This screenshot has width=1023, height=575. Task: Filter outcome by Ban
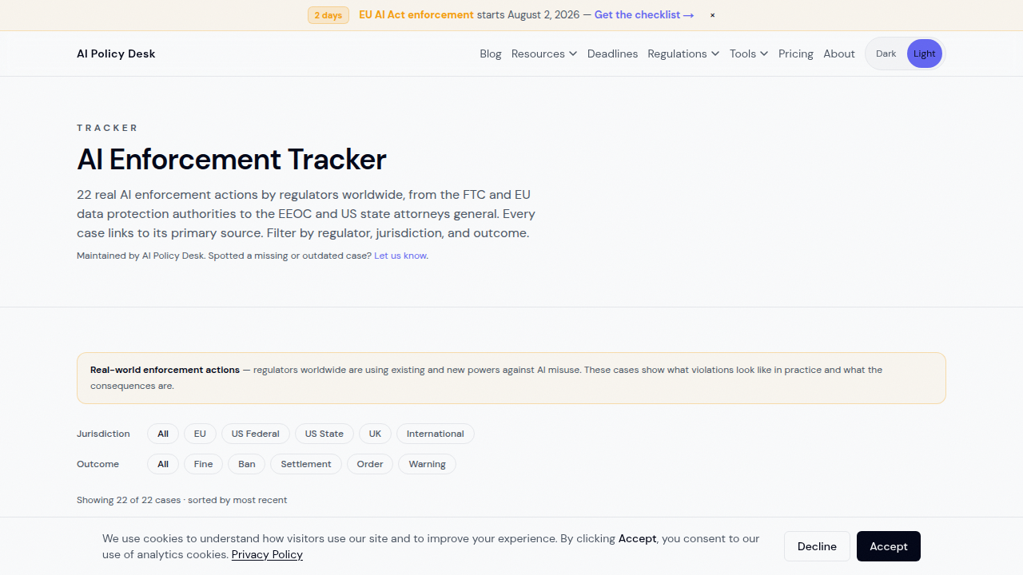(x=247, y=464)
